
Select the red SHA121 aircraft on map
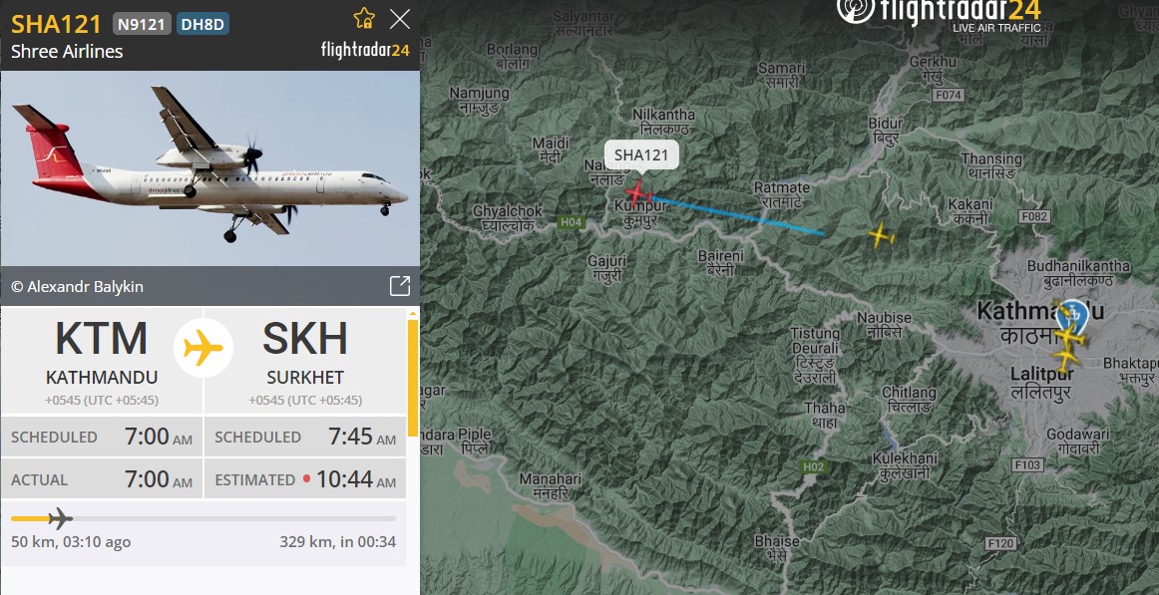pos(638,192)
